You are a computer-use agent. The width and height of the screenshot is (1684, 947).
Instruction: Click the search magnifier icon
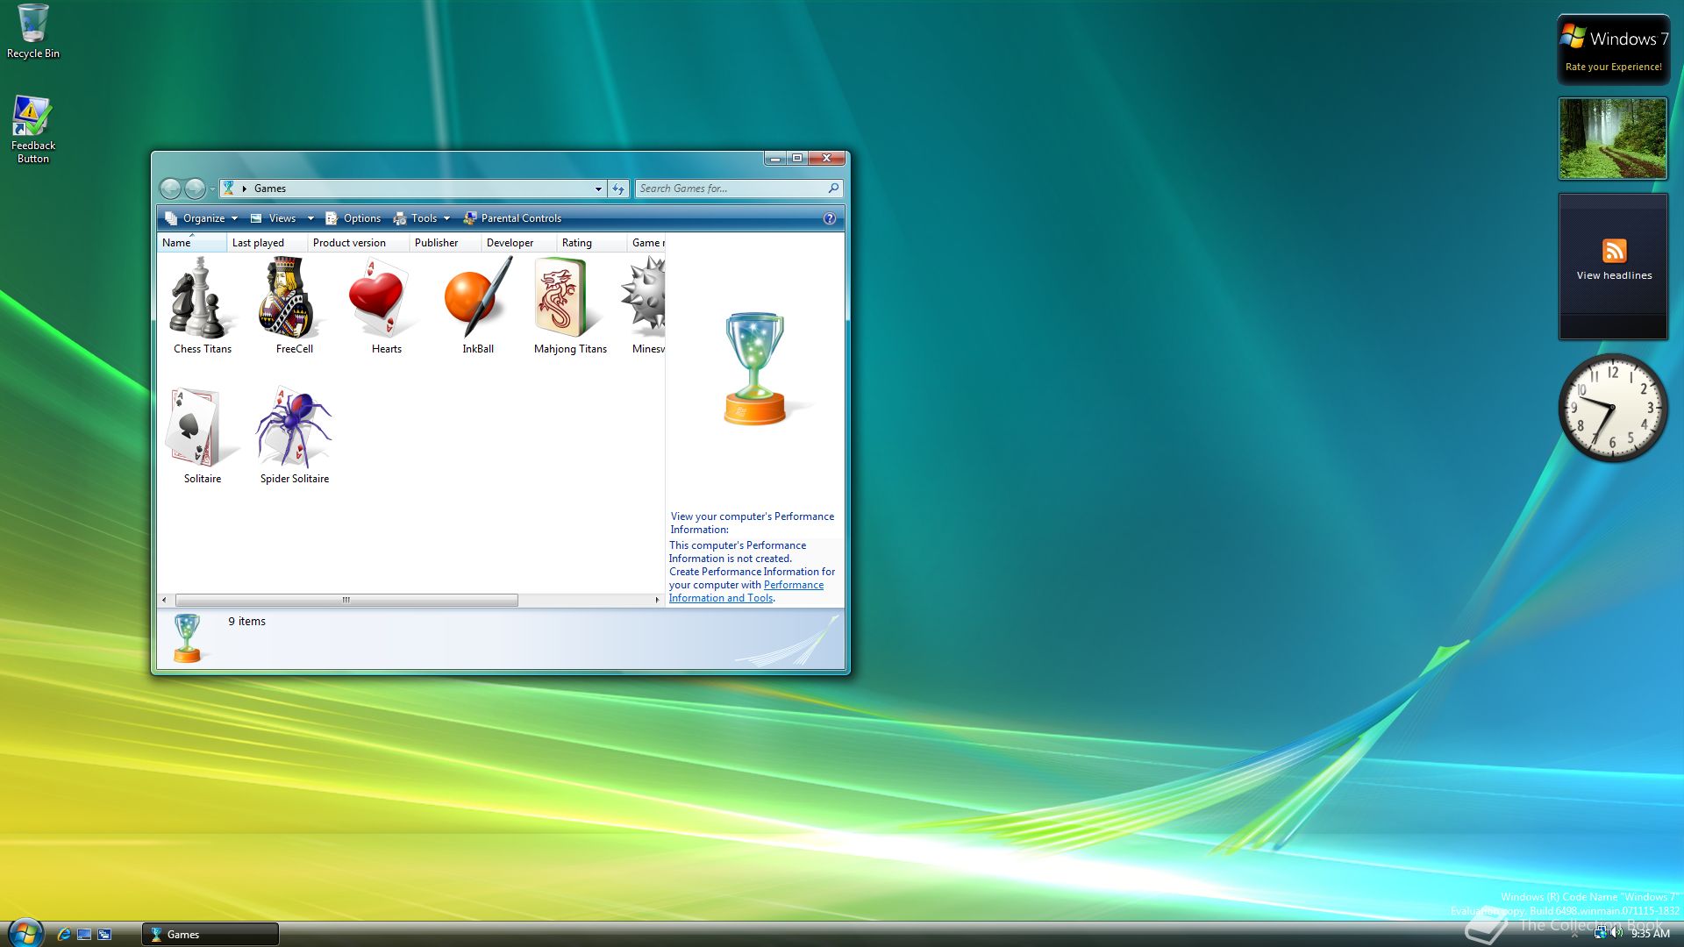click(833, 188)
